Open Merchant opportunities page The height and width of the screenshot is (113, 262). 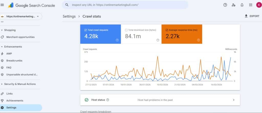tap(20, 37)
